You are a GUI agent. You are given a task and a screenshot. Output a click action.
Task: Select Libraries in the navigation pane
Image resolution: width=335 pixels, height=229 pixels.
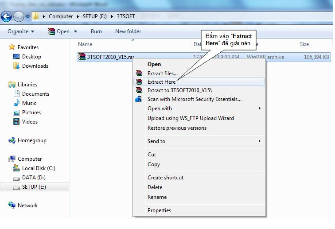(x=27, y=85)
